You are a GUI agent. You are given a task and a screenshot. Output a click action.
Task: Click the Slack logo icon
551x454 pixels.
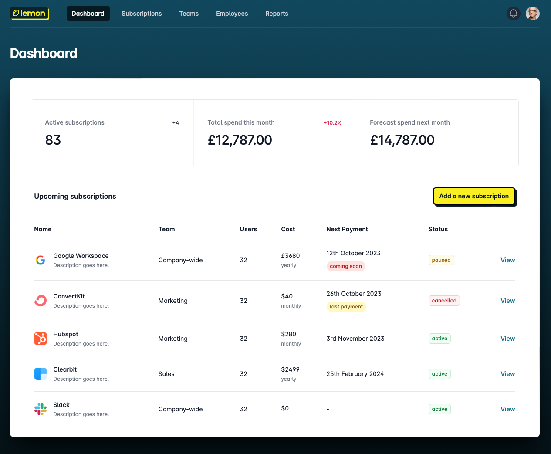click(41, 409)
